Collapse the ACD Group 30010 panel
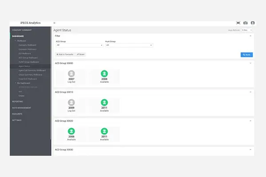This screenshot has height=177, width=266. click(x=250, y=92)
